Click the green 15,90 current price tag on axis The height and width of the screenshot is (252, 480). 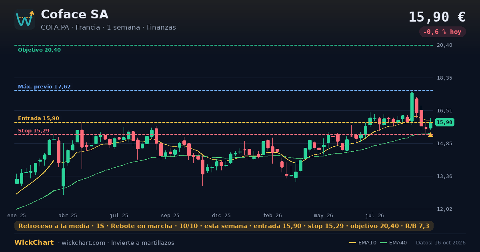pos(444,122)
